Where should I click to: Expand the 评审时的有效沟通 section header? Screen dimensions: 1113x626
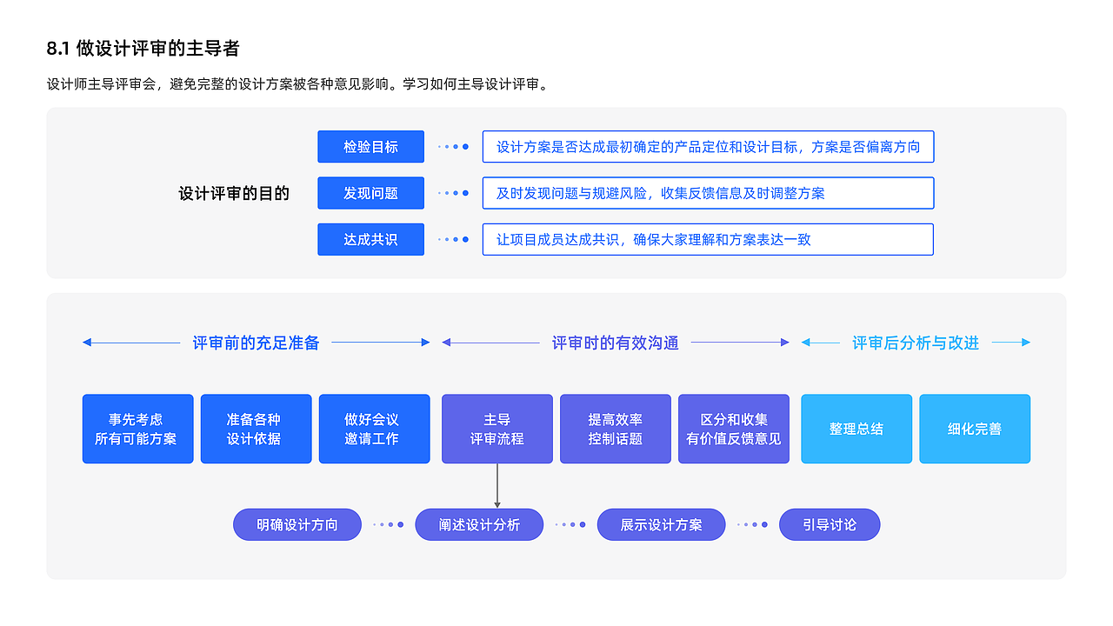tap(615, 343)
